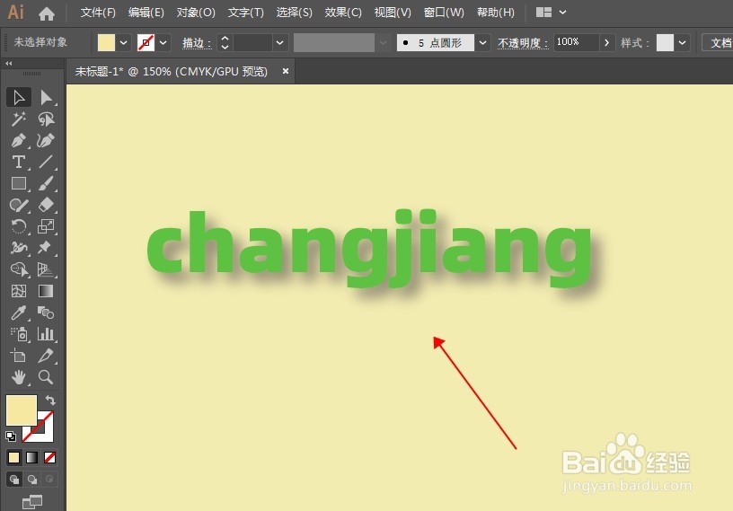This screenshot has width=733, height=511.
Task: Select the Slice tool
Action: pos(46,356)
